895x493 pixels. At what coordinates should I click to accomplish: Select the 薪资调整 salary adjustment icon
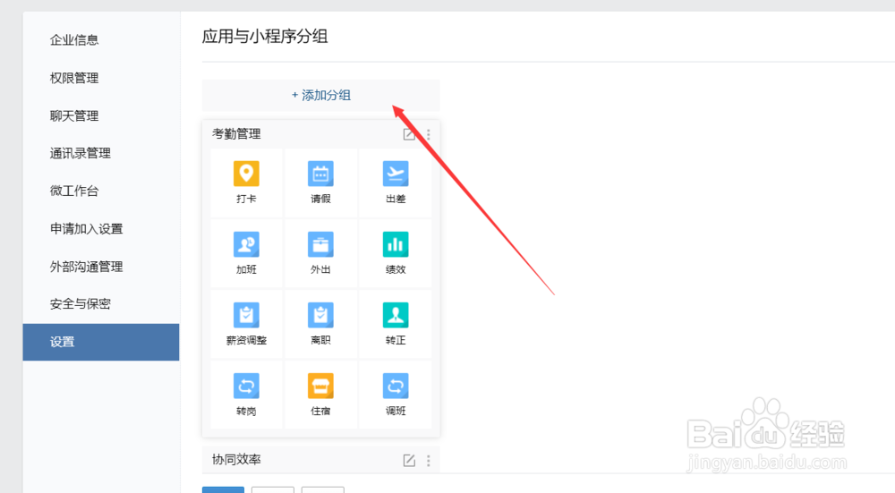247,316
